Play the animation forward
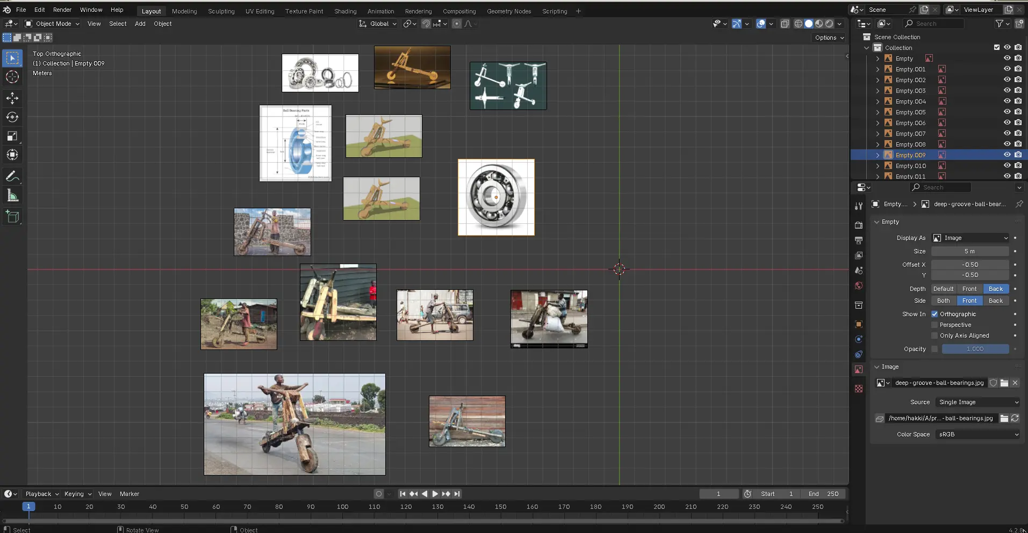This screenshot has width=1028, height=533. pyautogui.click(x=435, y=494)
